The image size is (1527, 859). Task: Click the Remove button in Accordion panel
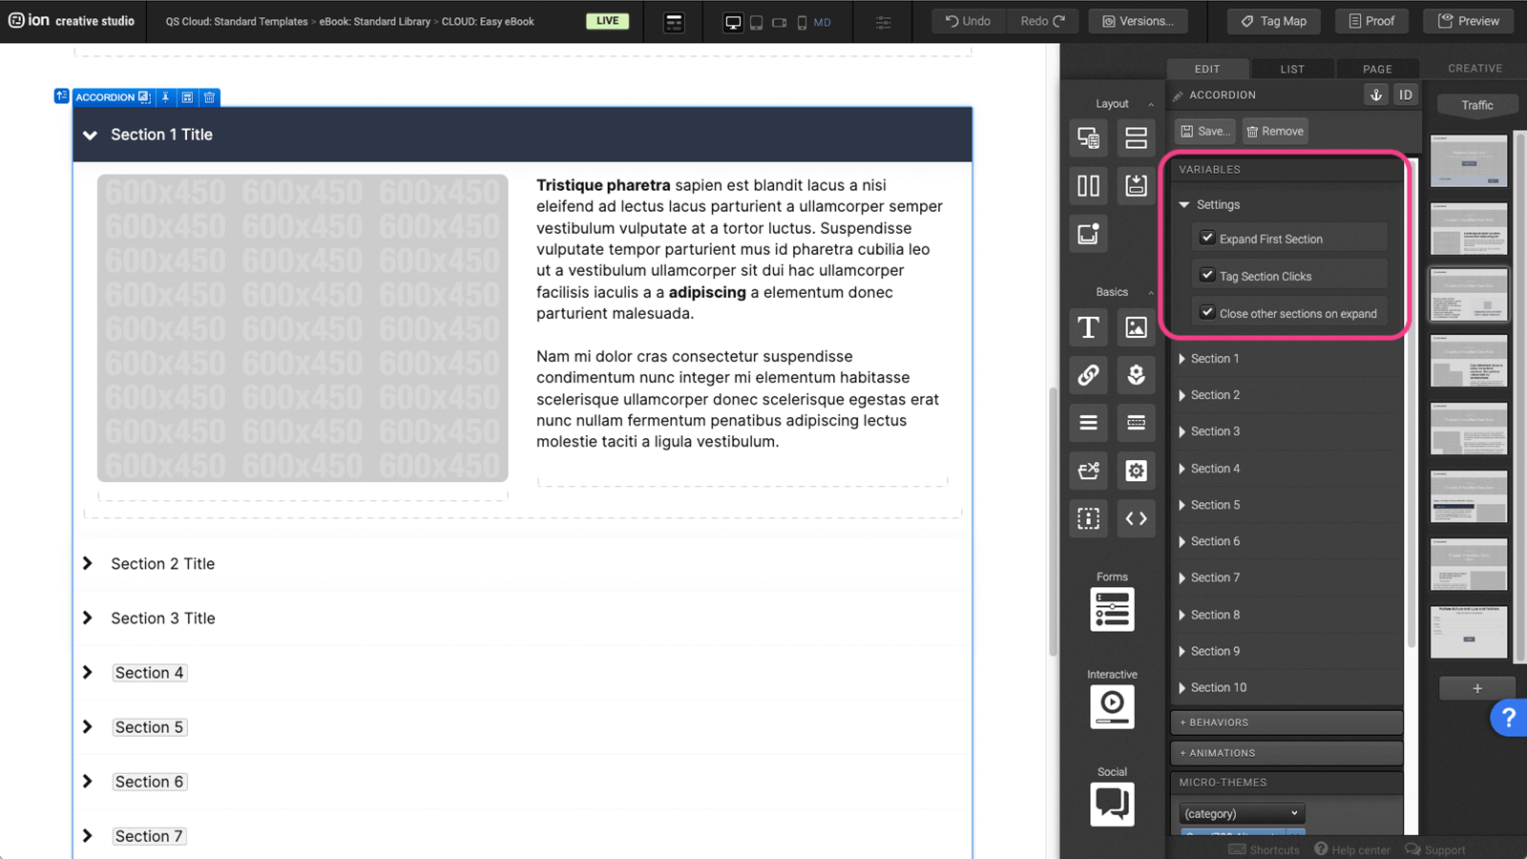point(1275,132)
